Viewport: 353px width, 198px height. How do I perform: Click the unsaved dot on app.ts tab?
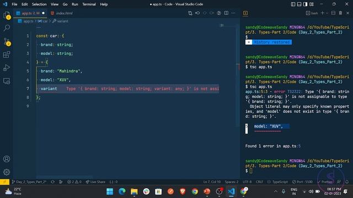point(43,13)
